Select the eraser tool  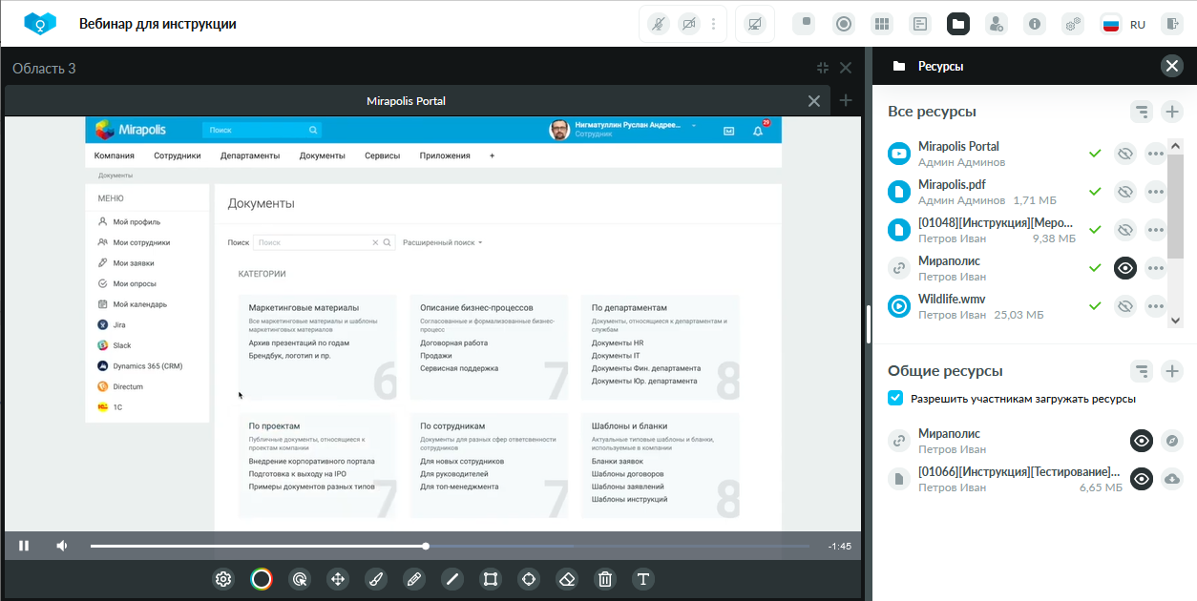567,579
